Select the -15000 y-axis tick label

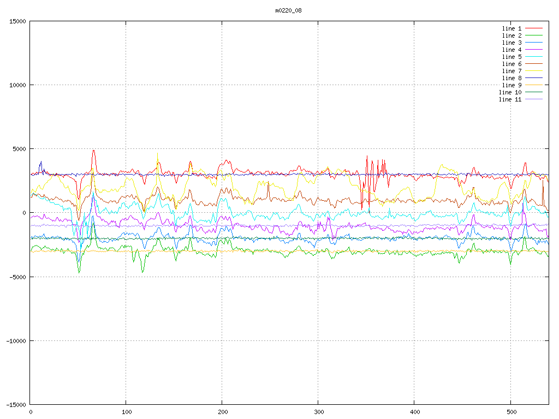click(x=15, y=405)
